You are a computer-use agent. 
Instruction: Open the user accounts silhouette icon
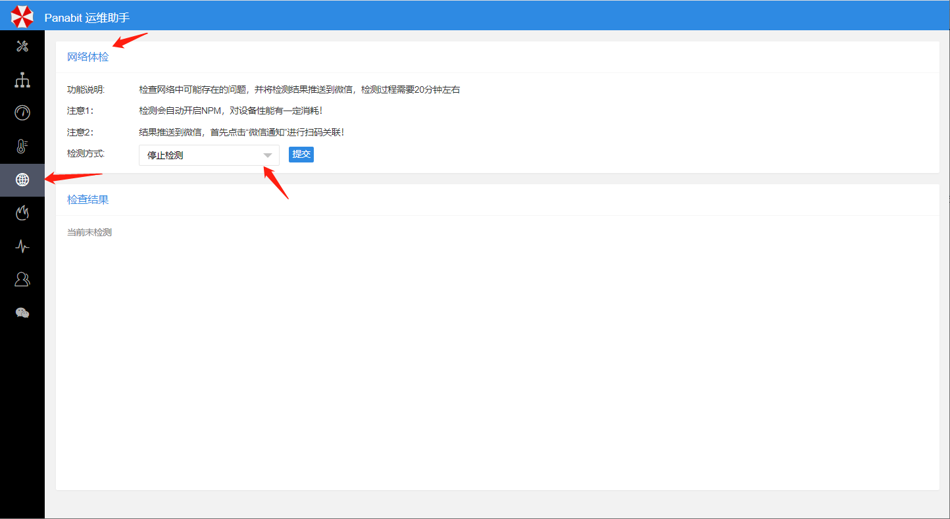pos(22,280)
